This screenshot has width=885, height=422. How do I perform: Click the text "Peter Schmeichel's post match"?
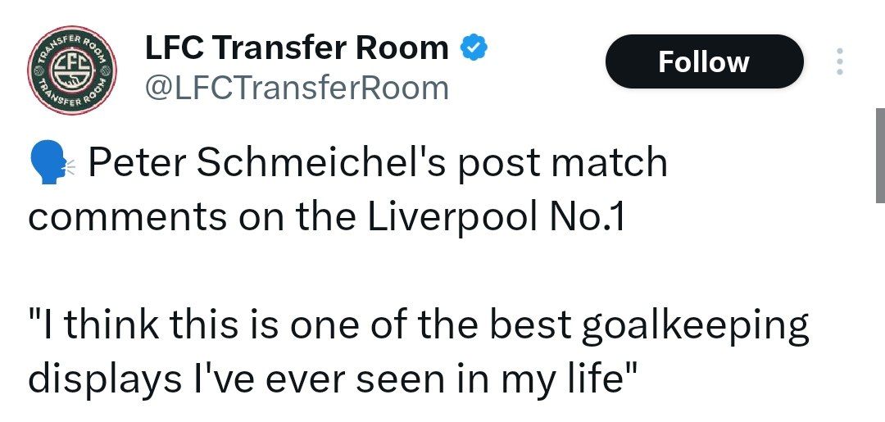pos(378,164)
